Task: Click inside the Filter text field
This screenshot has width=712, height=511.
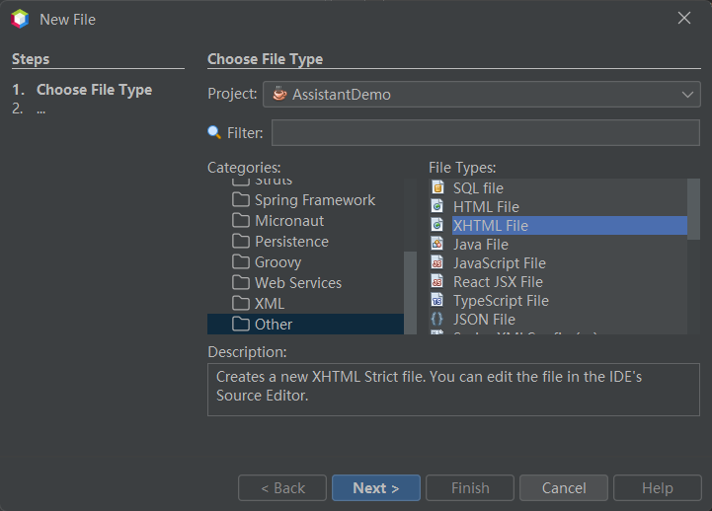Action: (x=485, y=132)
